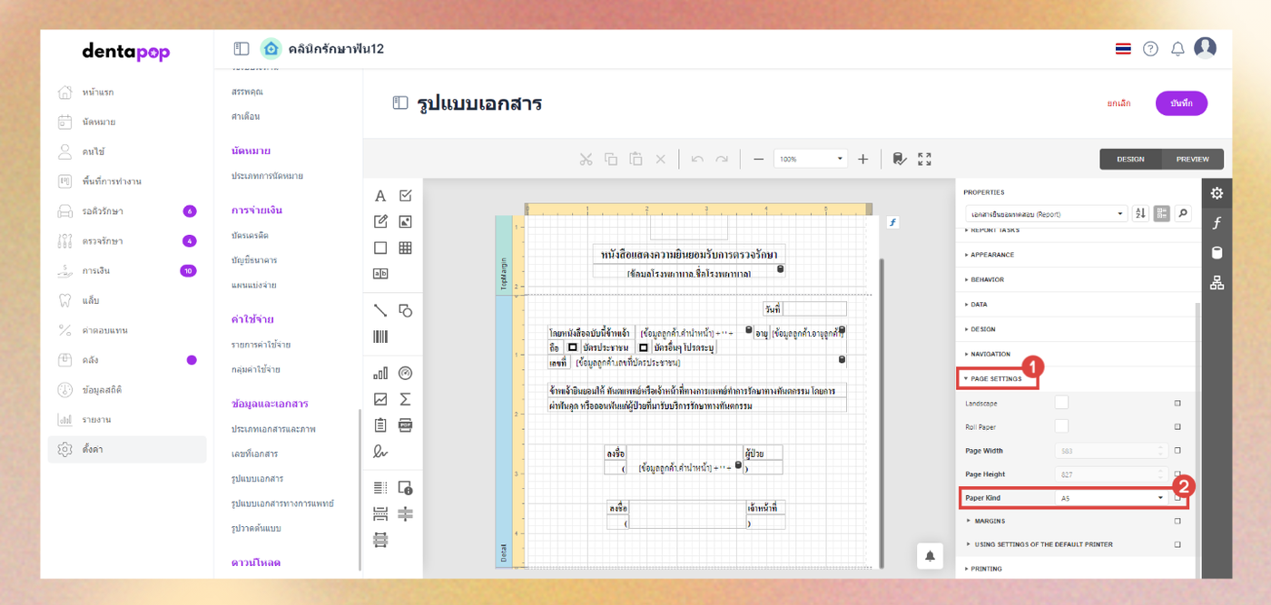Viewport: 1271px width, 605px height.
Task: Click the Landscape property marker square
Action: click(x=1177, y=403)
